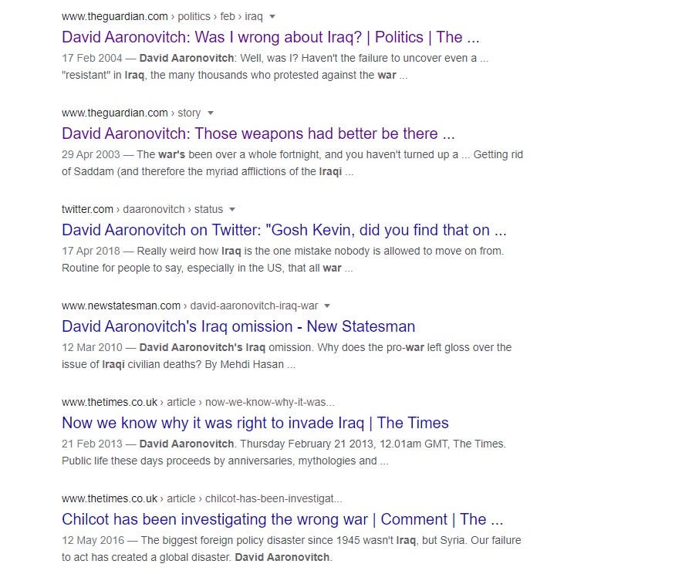
Task: Click the theguardian.com politics feb iraq breadcrumb
Action: [x=162, y=16]
